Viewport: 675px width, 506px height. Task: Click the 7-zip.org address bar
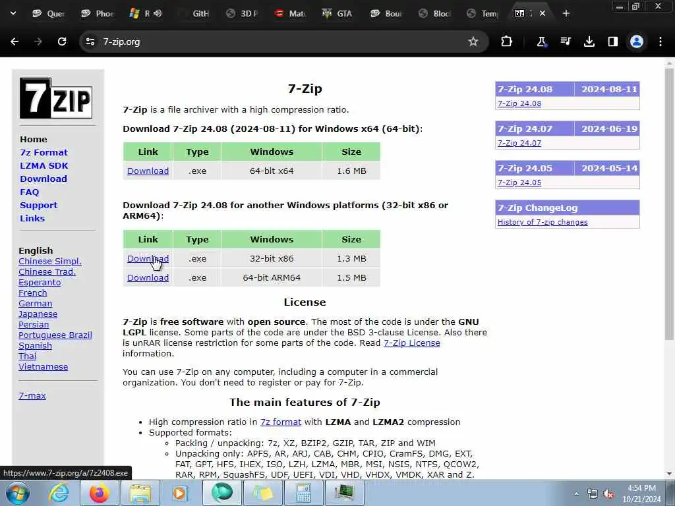click(x=284, y=42)
